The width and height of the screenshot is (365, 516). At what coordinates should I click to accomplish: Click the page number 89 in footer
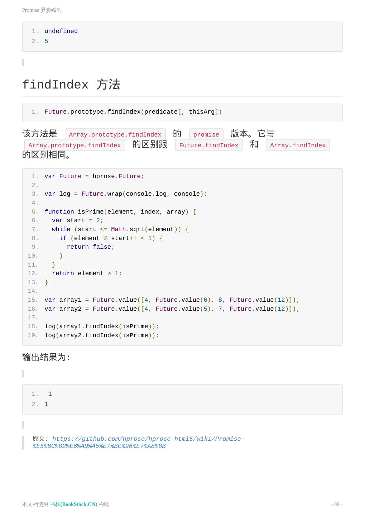tap(336, 504)
